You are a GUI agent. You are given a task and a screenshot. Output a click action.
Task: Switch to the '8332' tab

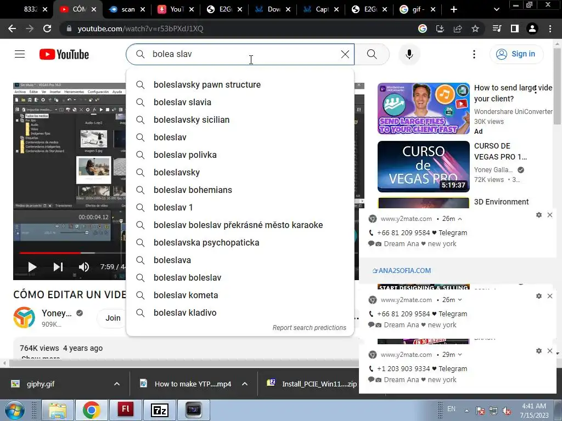[x=31, y=9]
